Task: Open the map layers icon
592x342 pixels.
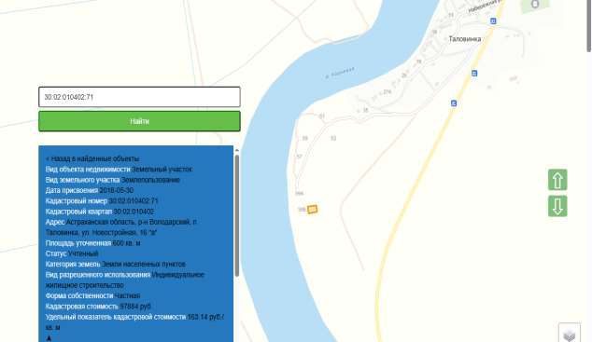Action: click(x=570, y=334)
